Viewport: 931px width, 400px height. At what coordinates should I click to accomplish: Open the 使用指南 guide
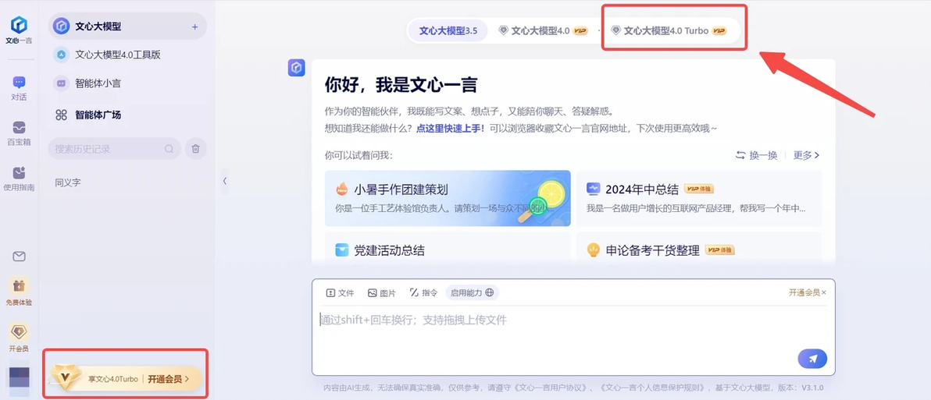coord(19,179)
